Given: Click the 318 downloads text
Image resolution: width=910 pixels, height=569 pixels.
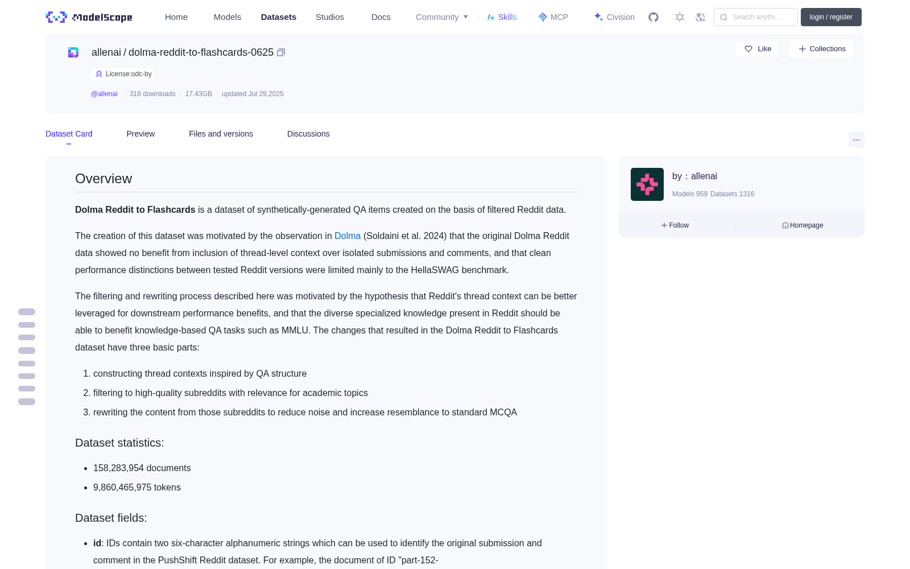Looking at the screenshot, I should [x=152, y=94].
